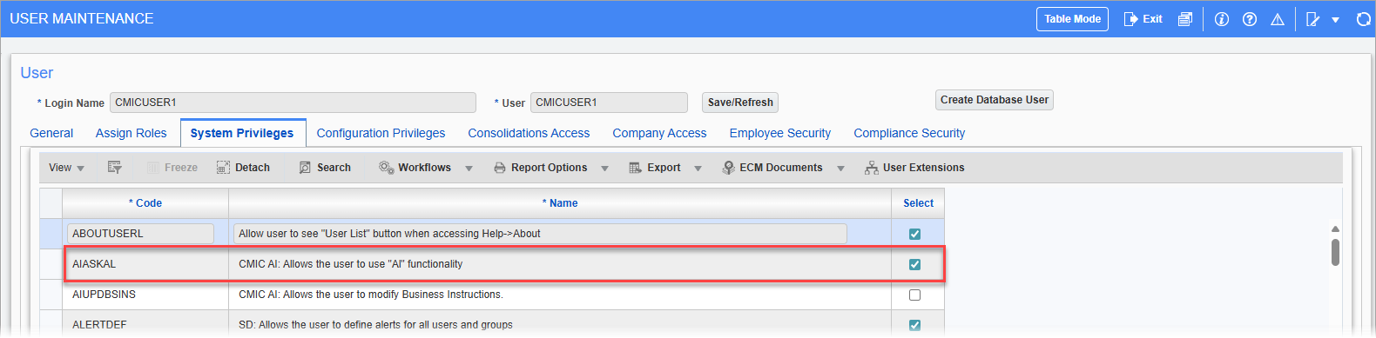Open the Company Access tab

659,133
